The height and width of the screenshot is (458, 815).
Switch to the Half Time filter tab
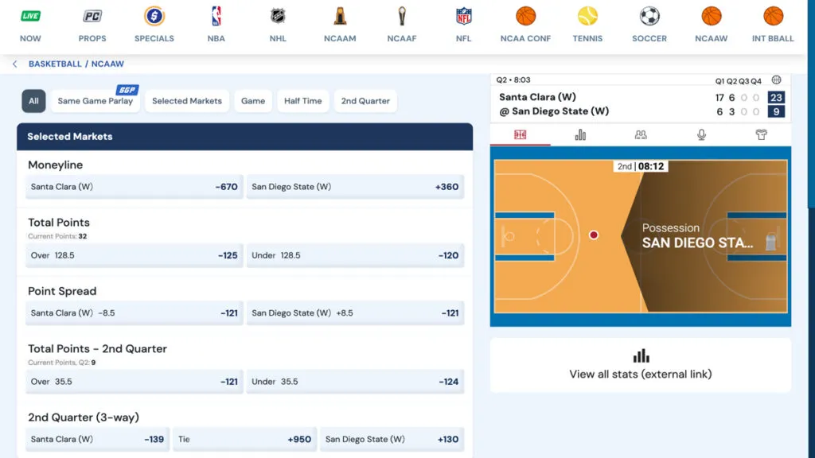(x=303, y=101)
